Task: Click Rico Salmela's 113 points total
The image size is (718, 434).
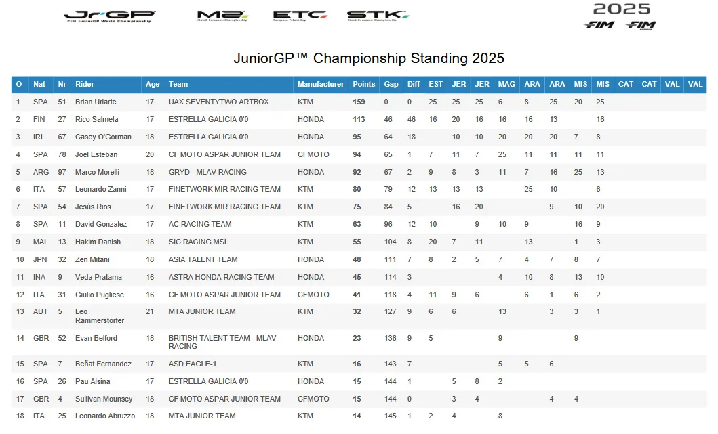Action: 359,120
